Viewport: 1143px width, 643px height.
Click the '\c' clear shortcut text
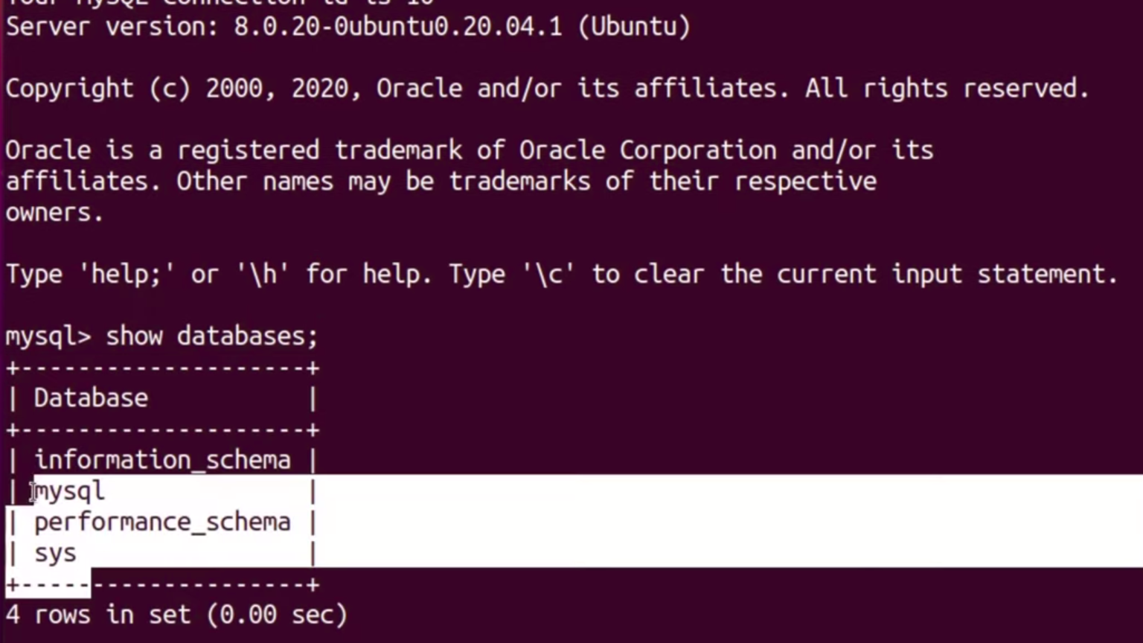[x=548, y=275]
